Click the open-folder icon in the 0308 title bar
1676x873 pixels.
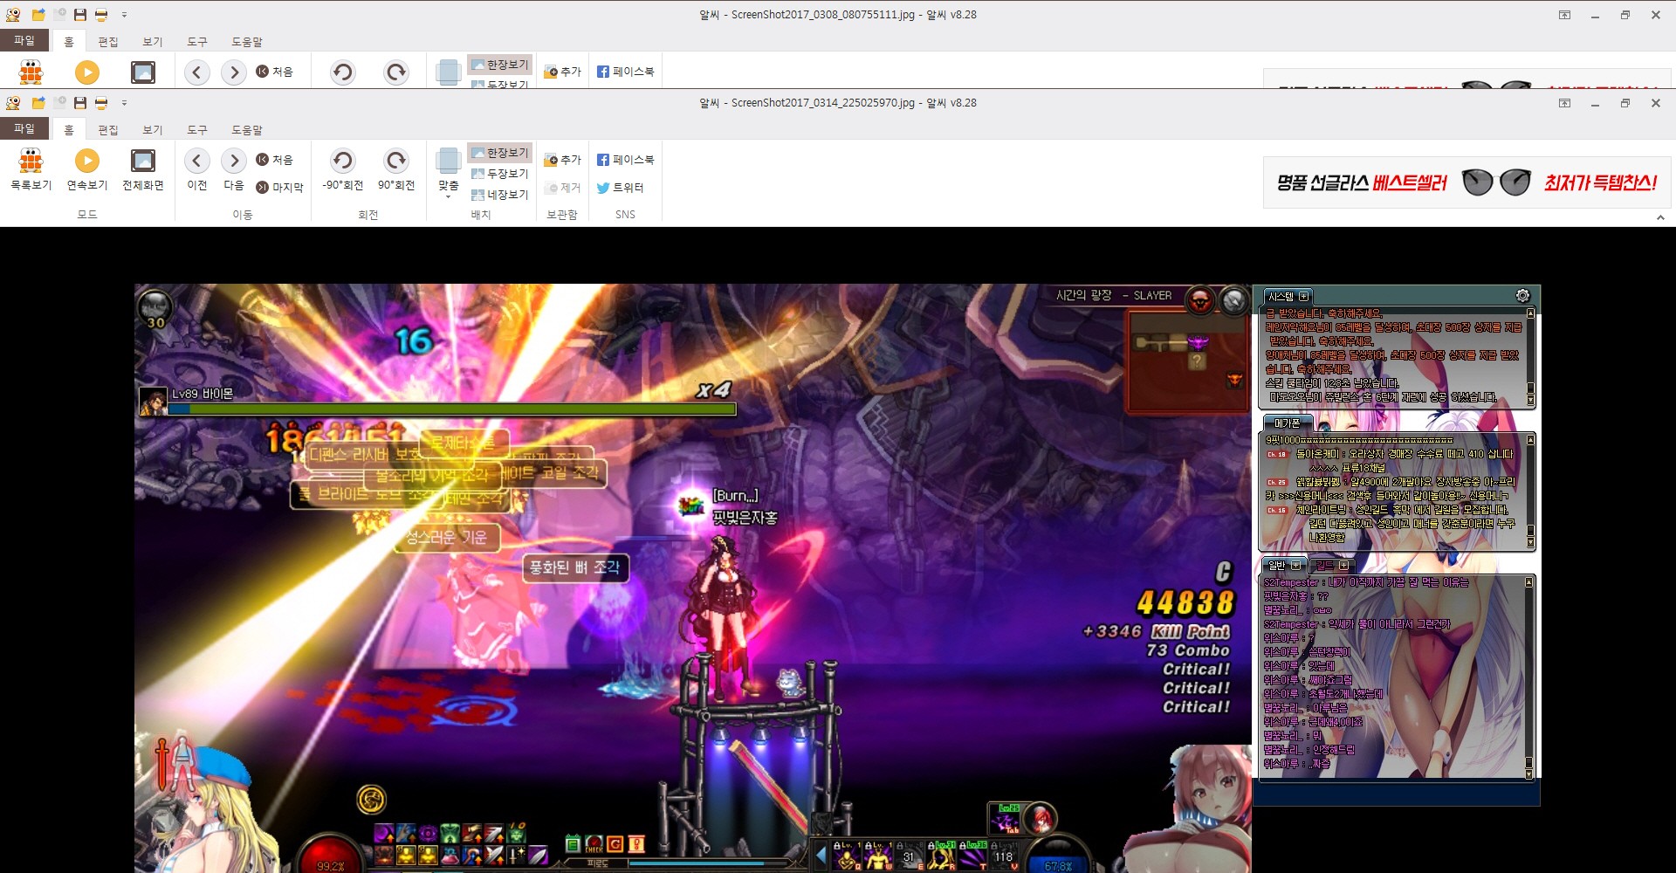pyautogui.click(x=38, y=15)
